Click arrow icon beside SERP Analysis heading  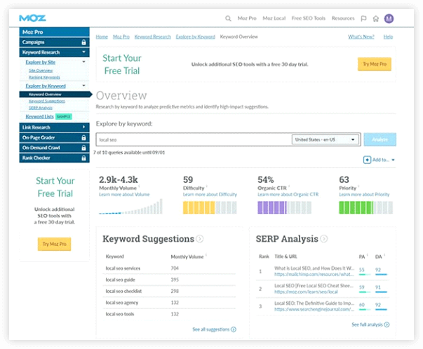click(323, 239)
